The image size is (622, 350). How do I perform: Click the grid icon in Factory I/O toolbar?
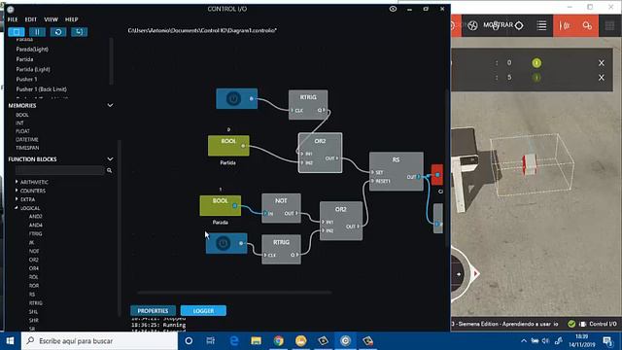click(609, 26)
